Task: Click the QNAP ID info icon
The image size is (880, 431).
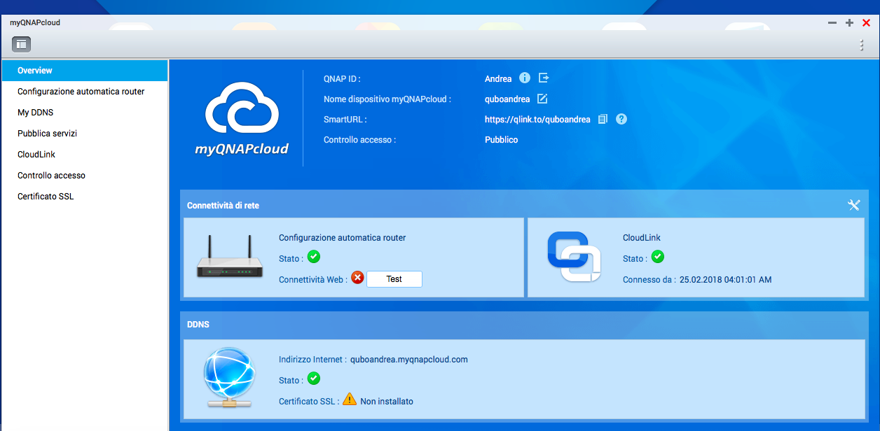Action: pyautogui.click(x=524, y=78)
